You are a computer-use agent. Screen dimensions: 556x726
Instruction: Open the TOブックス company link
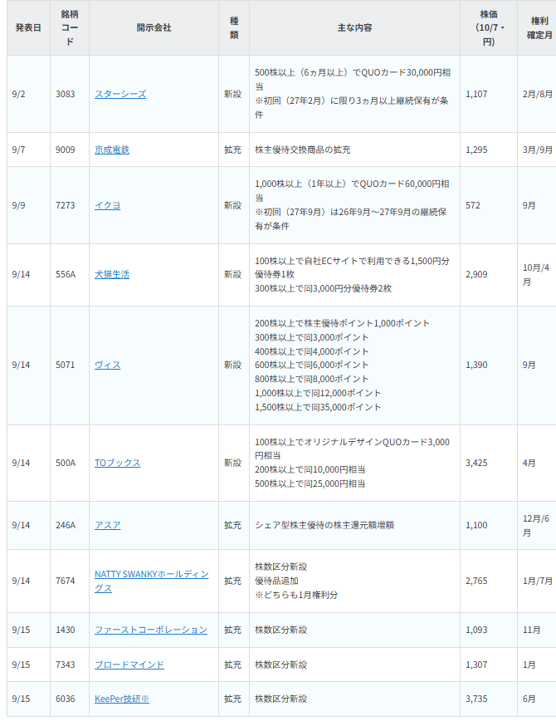pyautogui.click(x=118, y=463)
